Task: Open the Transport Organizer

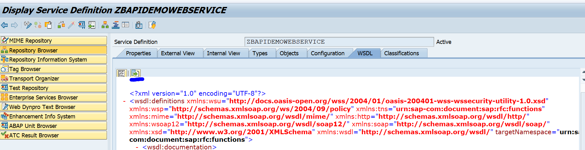Action: [x=53, y=78]
